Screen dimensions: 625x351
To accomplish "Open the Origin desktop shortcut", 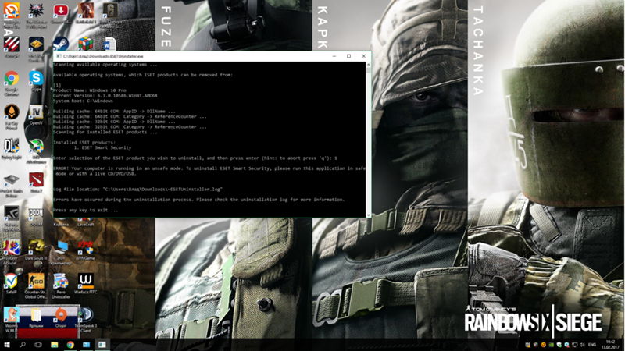I will click(x=61, y=317).
